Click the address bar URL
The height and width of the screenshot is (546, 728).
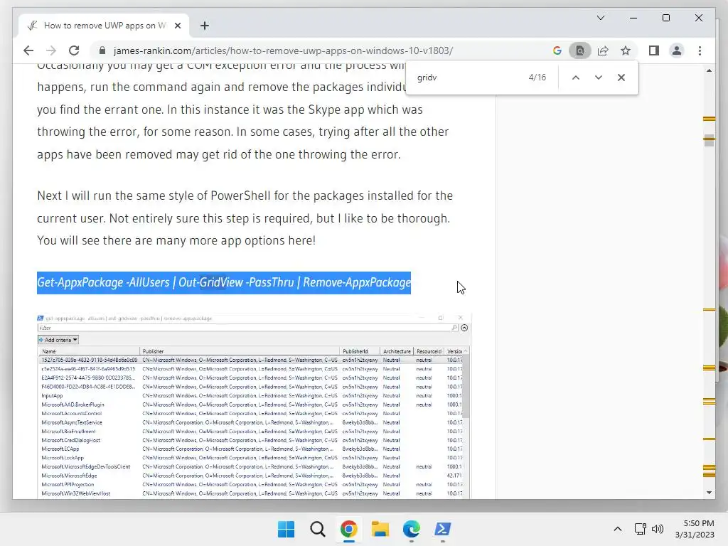point(283,50)
